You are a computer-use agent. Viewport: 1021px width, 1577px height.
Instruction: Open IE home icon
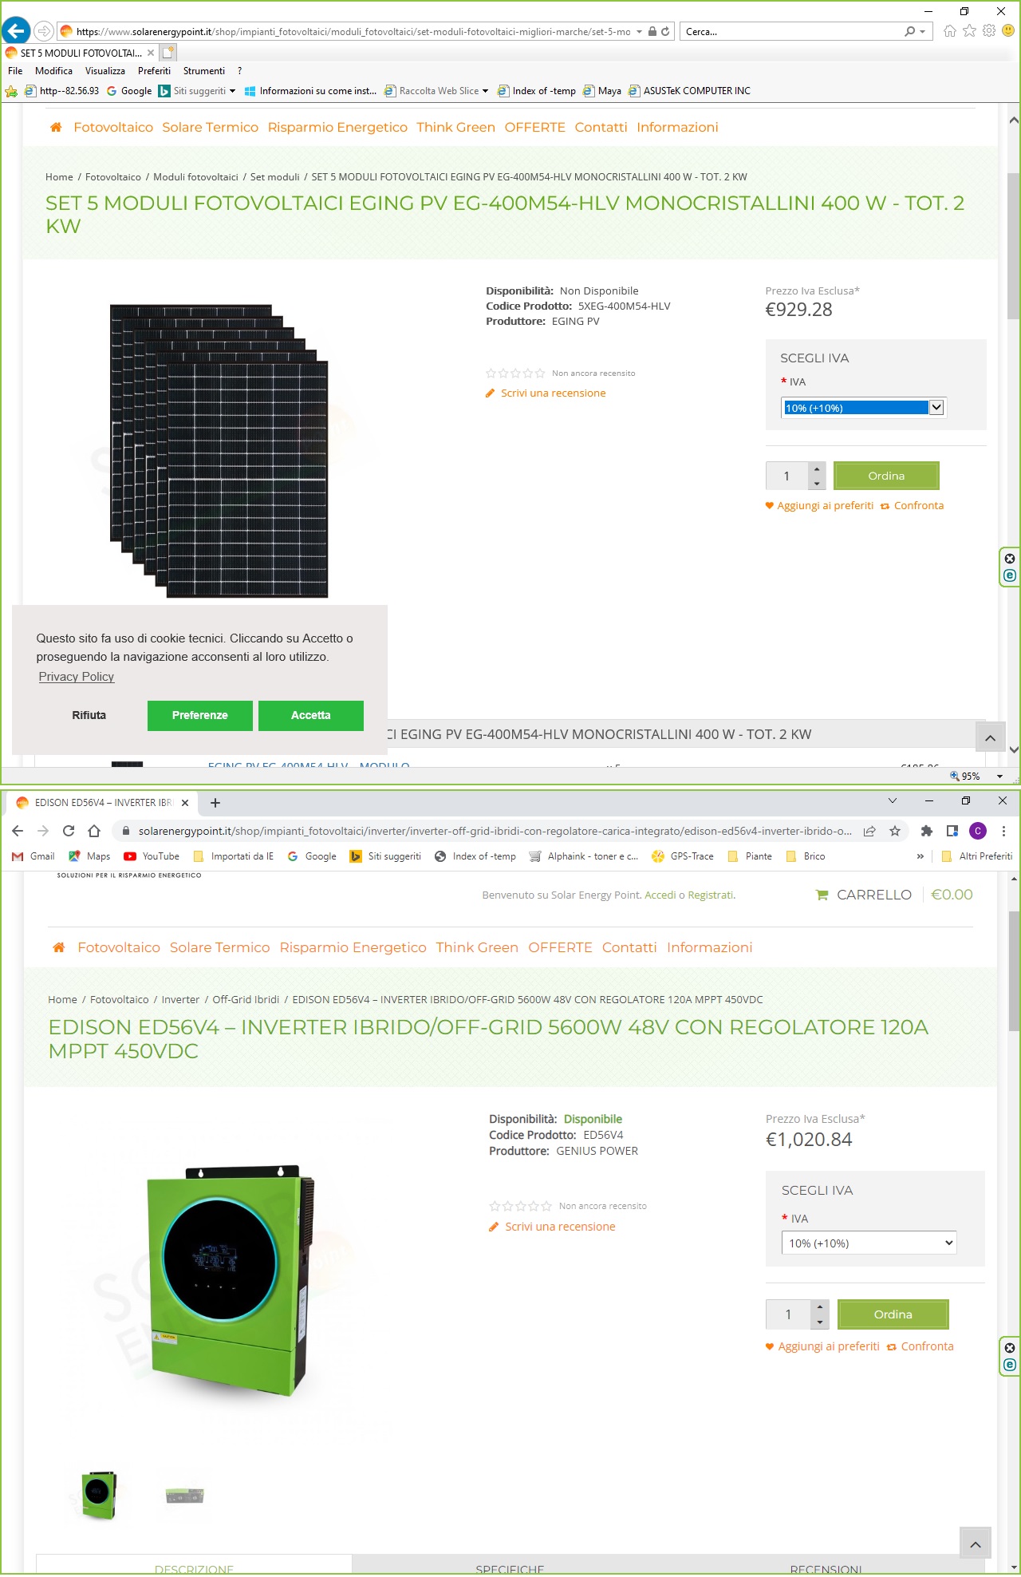click(x=949, y=31)
